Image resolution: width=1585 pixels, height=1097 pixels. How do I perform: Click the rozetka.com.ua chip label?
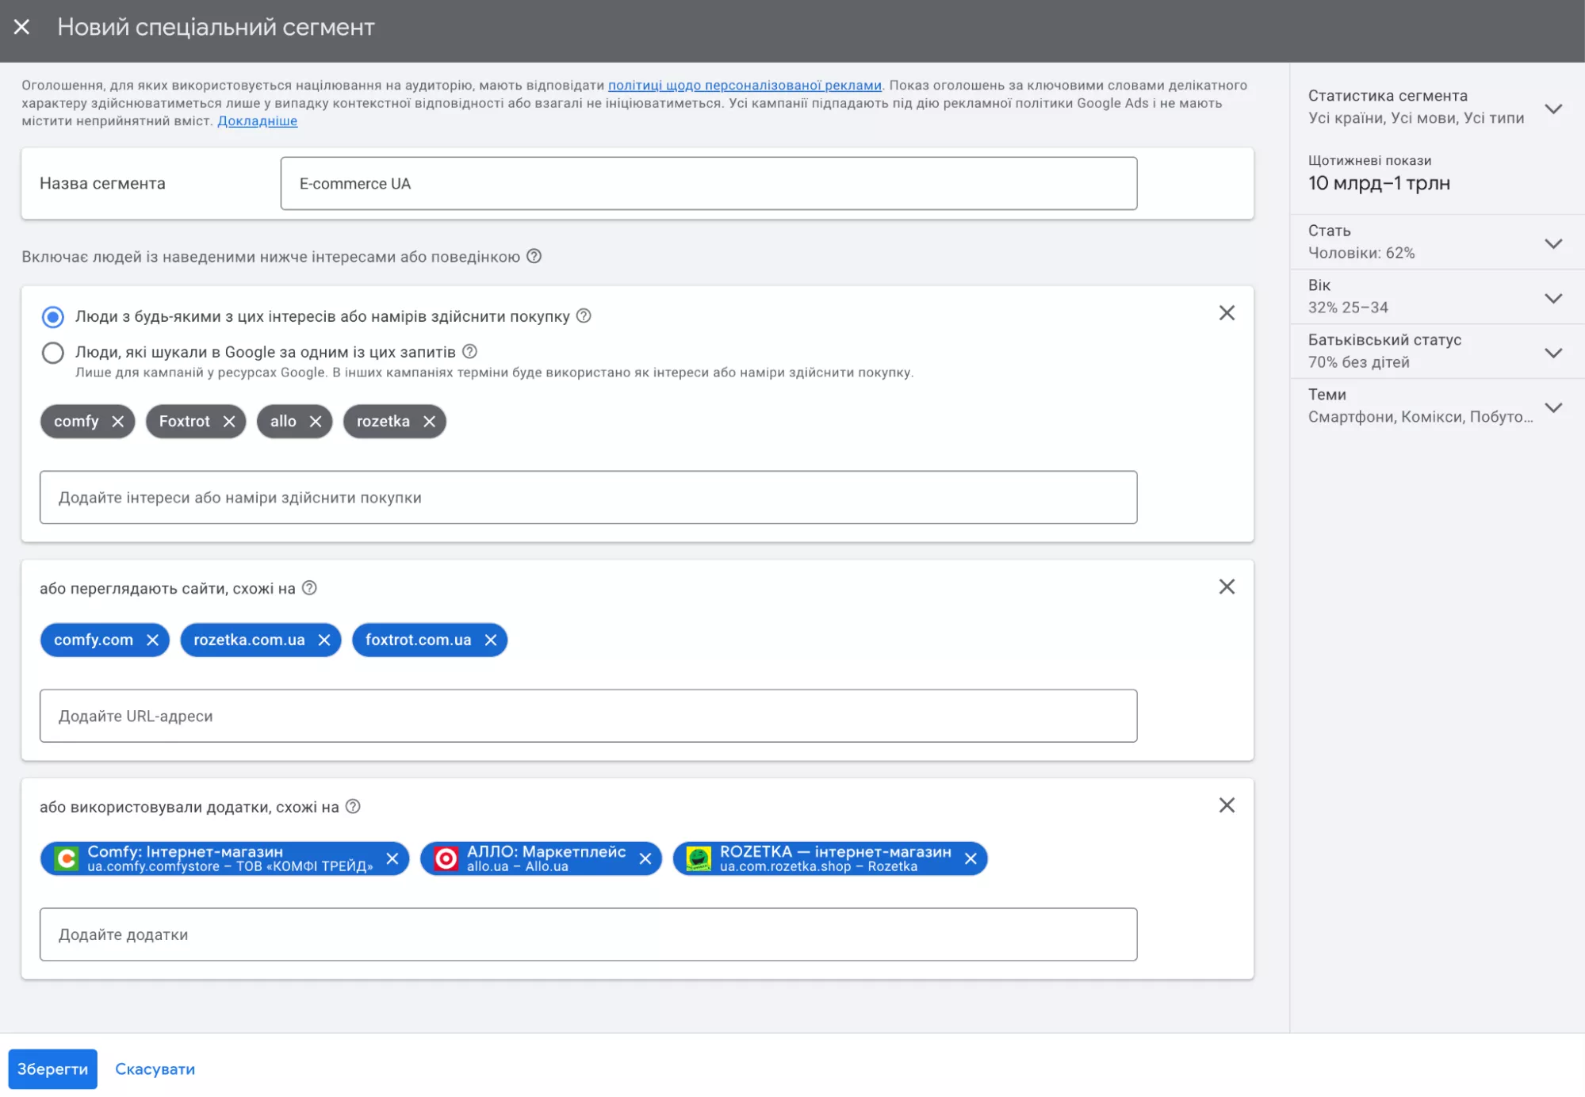249,640
